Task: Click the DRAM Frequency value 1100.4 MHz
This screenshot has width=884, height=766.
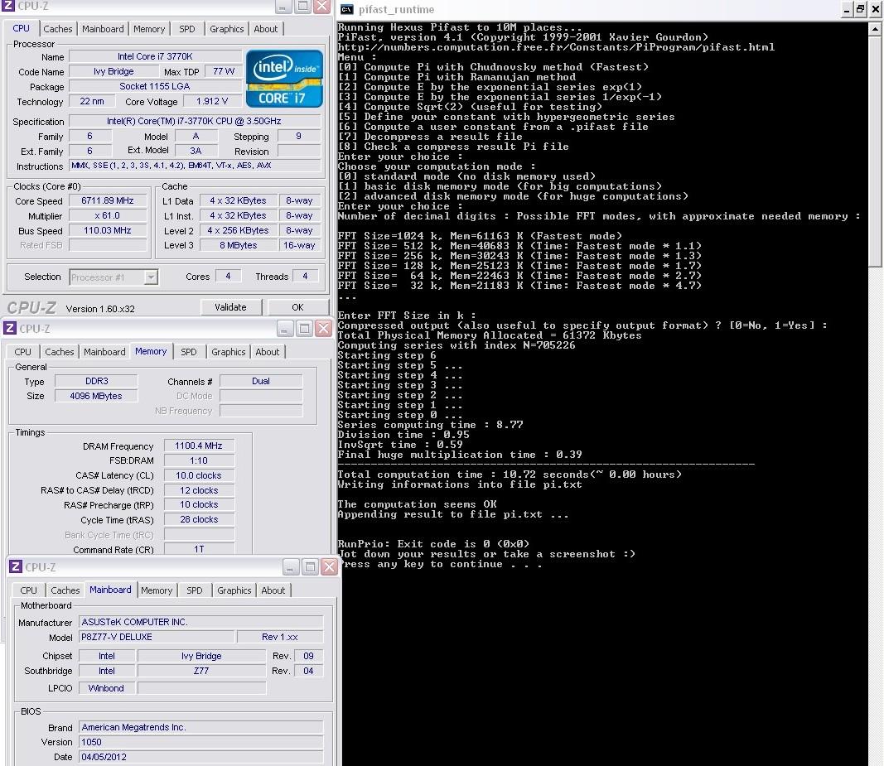Action: [x=199, y=446]
